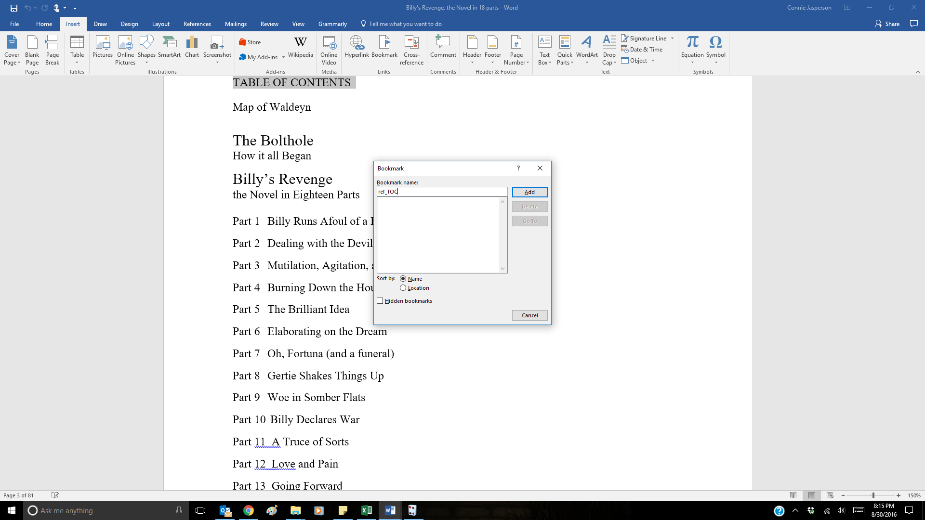925x520 pixels.
Task: Click the Pictures icon
Action: (x=103, y=47)
